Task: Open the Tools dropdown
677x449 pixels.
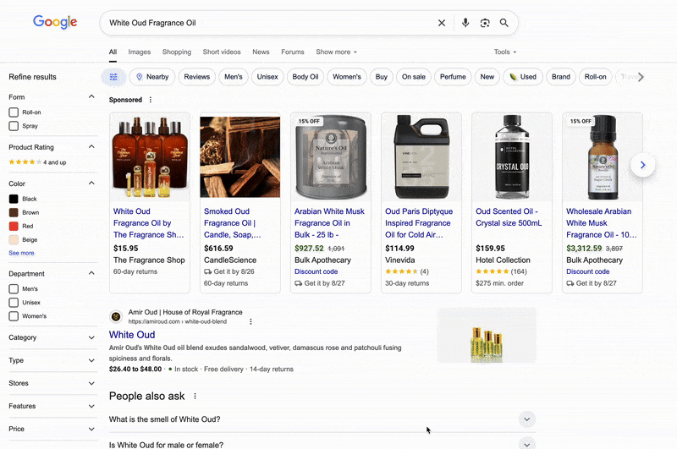Action: 504,52
